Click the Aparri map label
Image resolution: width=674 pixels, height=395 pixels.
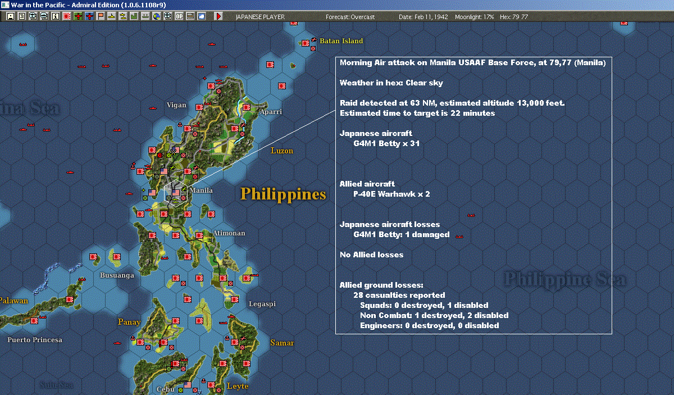tap(271, 112)
